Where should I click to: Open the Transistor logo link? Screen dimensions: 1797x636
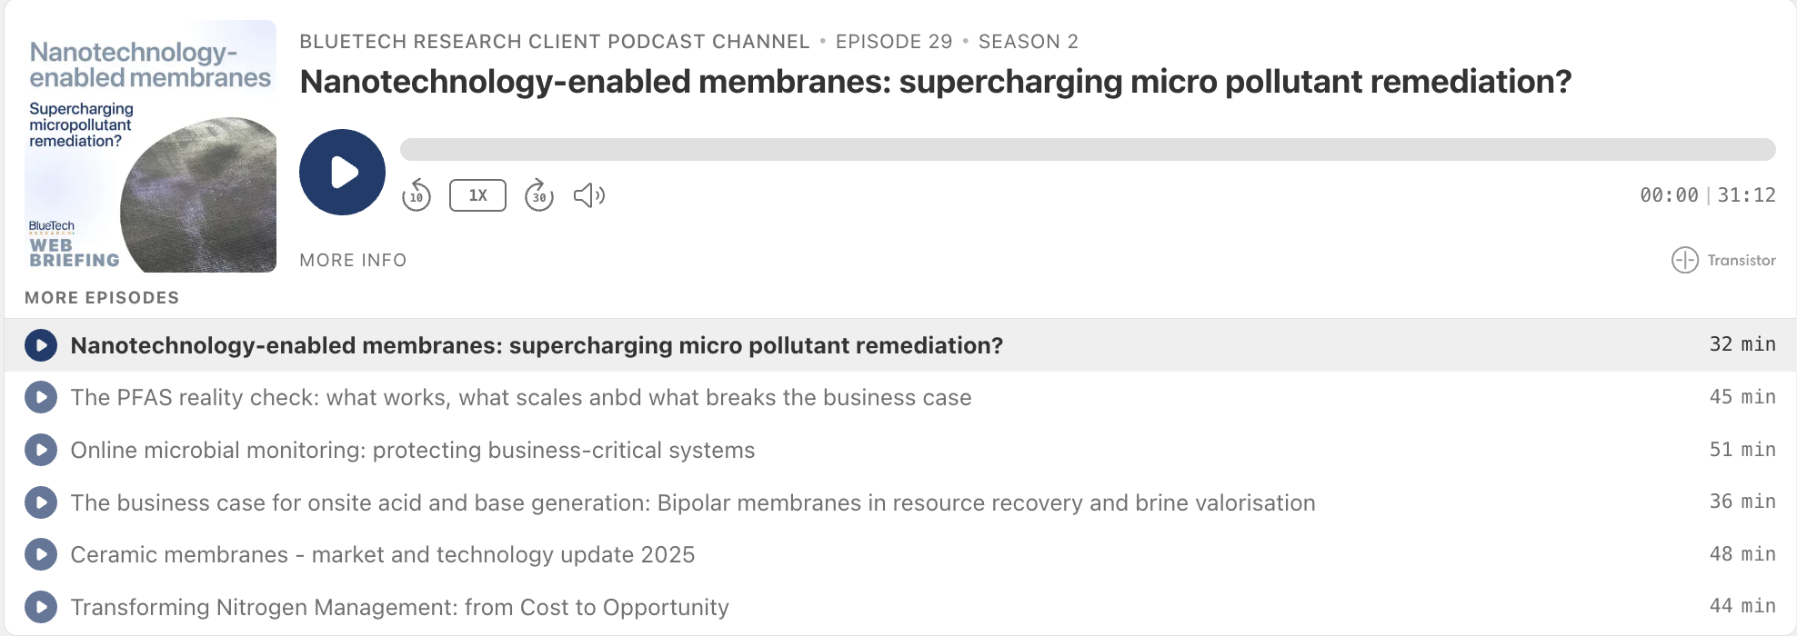tap(1723, 261)
